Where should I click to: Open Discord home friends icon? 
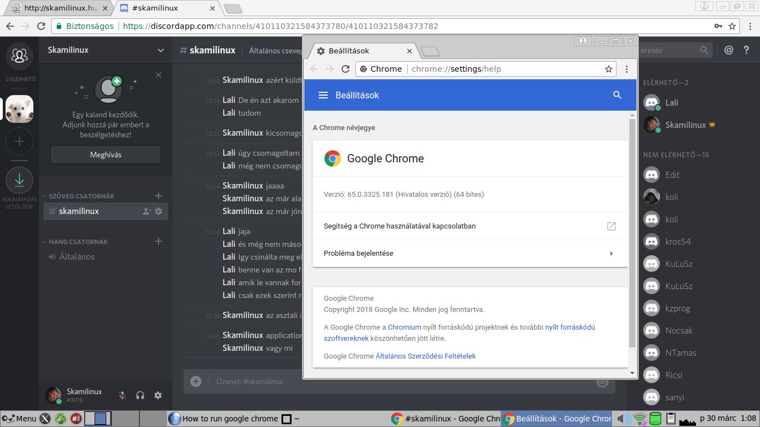pyautogui.click(x=19, y=56)
